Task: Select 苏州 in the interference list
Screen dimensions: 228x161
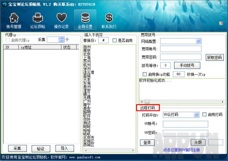Action: pos(87,61)
